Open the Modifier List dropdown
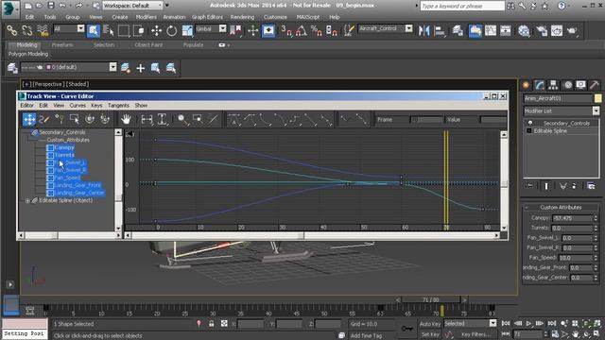This screenshot has width=605, height=340. click(562, 111)
